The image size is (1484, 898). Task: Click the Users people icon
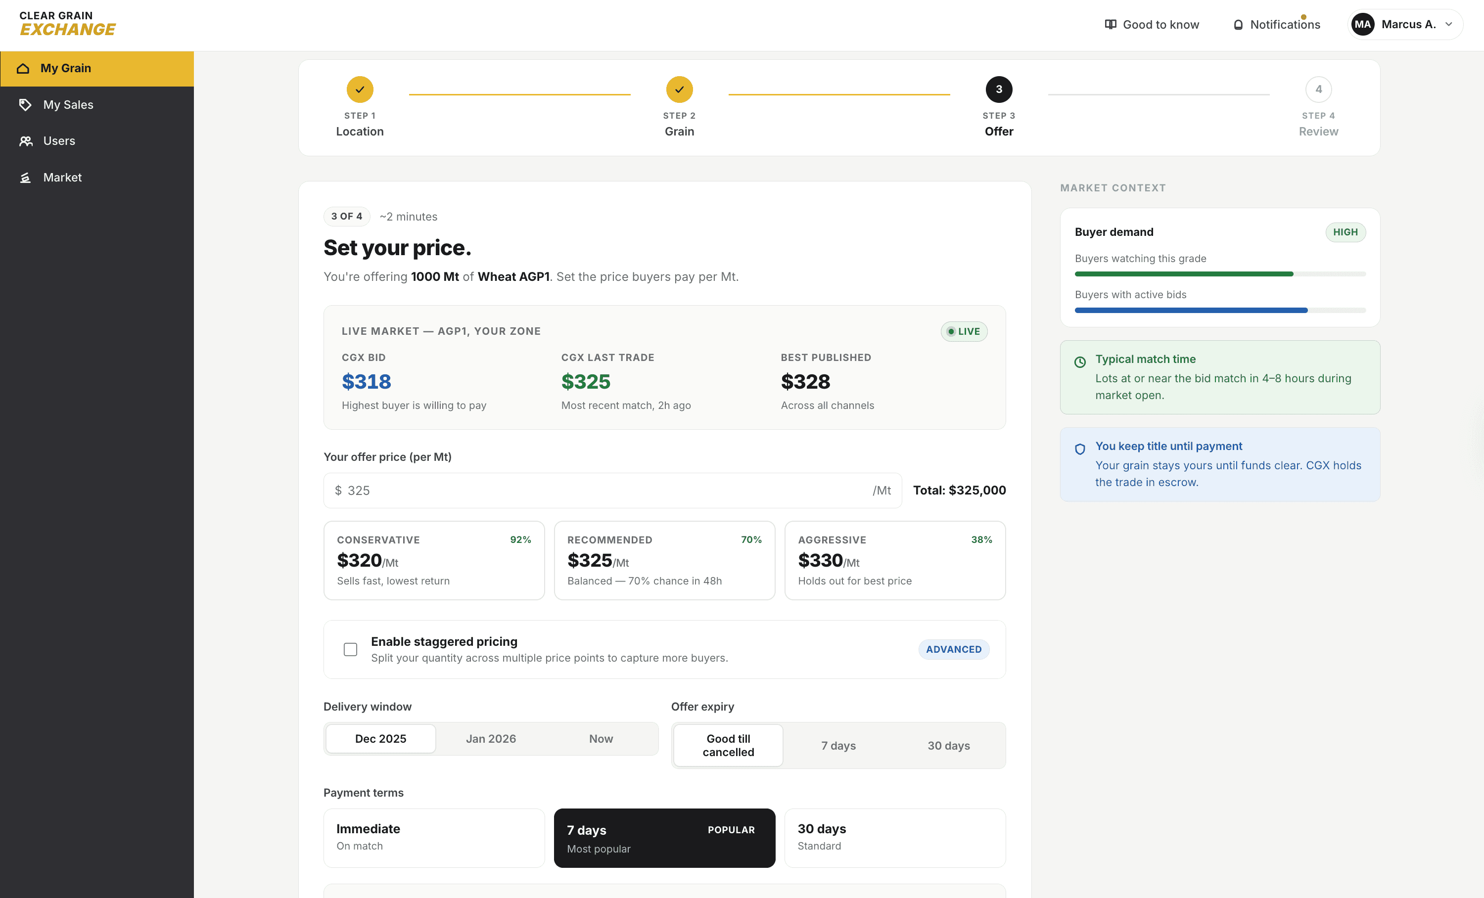tap(25, 141)
